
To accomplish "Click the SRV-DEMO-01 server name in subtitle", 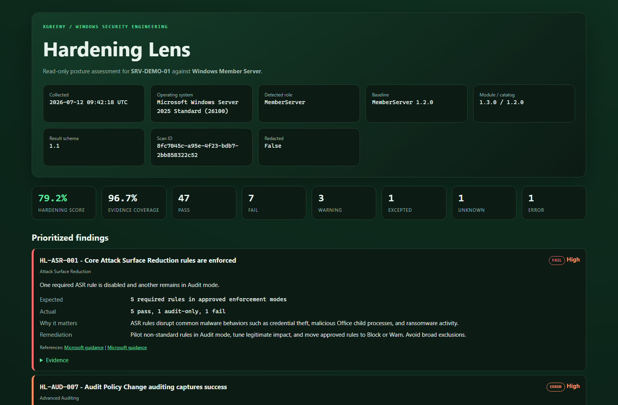I will click(x=151, y=71).
